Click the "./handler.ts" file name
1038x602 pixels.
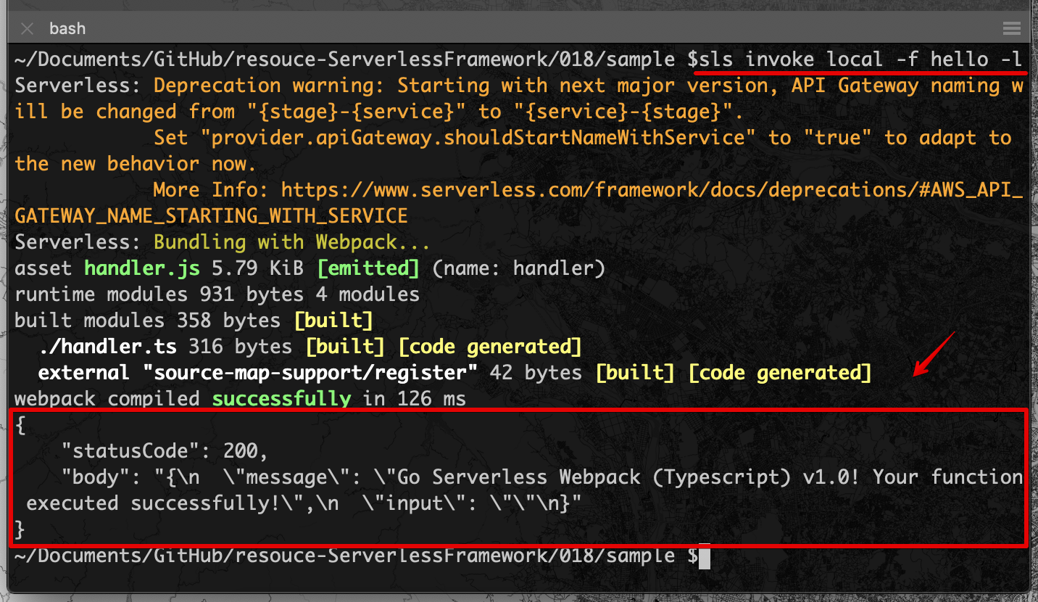tap(107, 347)
